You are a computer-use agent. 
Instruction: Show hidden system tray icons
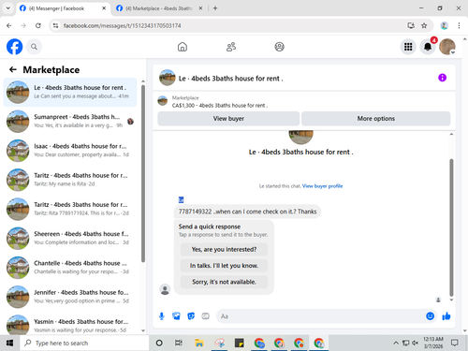396,344
